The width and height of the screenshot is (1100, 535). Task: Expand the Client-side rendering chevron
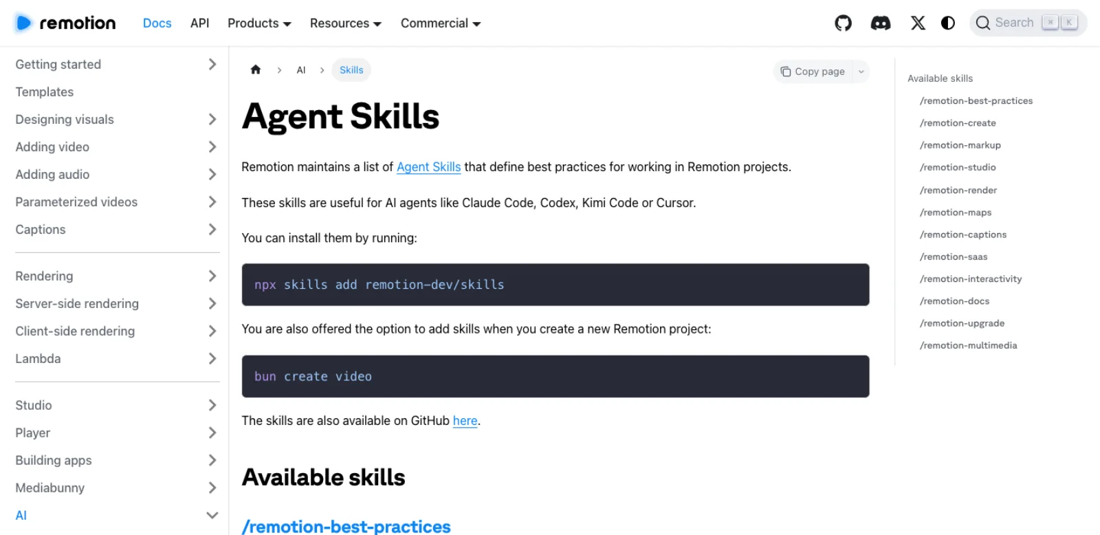coord(212,331)
